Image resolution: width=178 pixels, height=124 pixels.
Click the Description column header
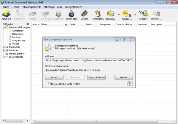point(163,24)
